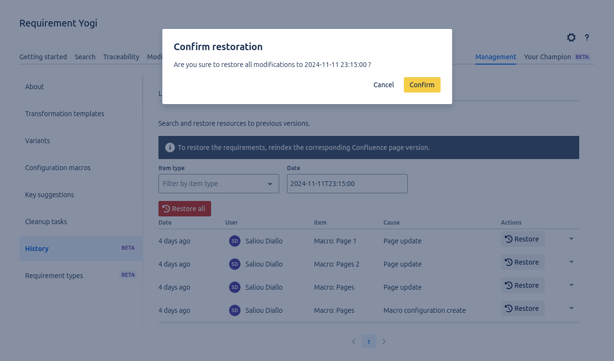This screenshot has width=614, height=361.
Task: Open the Item type filter dropdown
Action: click(x=218, y=184)
